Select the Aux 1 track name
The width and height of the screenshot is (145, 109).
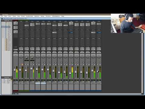21,83
